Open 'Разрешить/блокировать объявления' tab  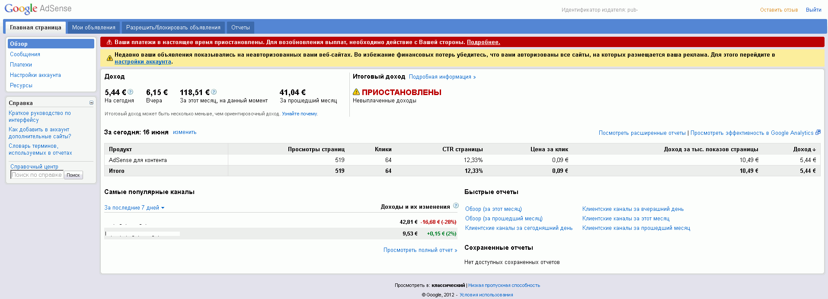[173, 28]
